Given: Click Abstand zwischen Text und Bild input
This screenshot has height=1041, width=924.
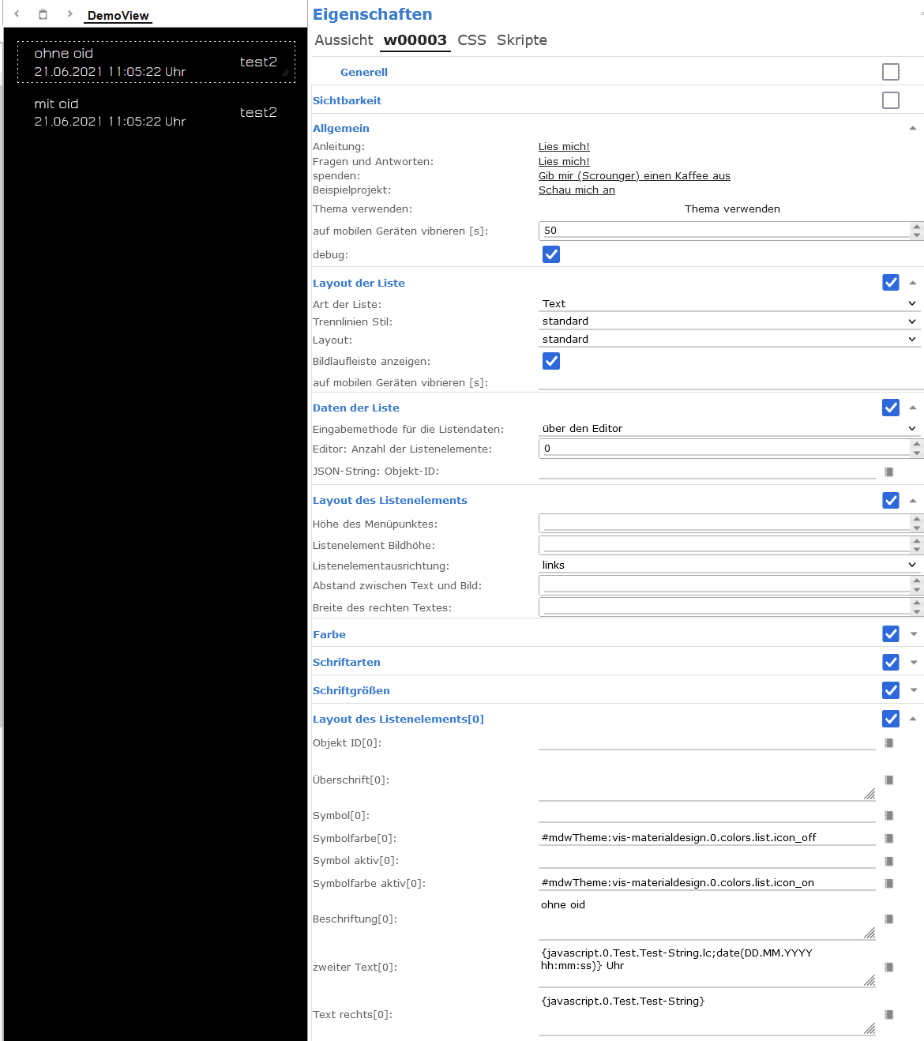Looking at the screenshot, I should [x=724, y=585].
